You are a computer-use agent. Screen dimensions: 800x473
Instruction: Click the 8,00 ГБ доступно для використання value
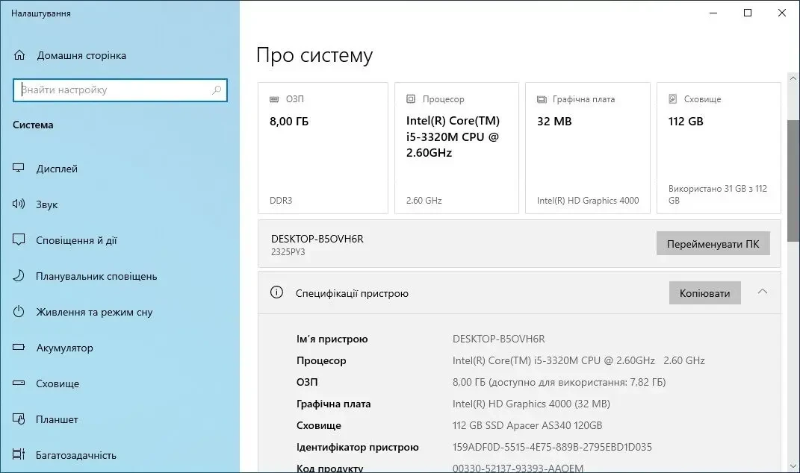(x=559, y=382)
